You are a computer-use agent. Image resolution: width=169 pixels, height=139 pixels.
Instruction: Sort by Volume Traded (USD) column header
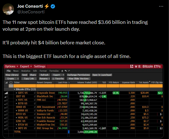(87, 82)
